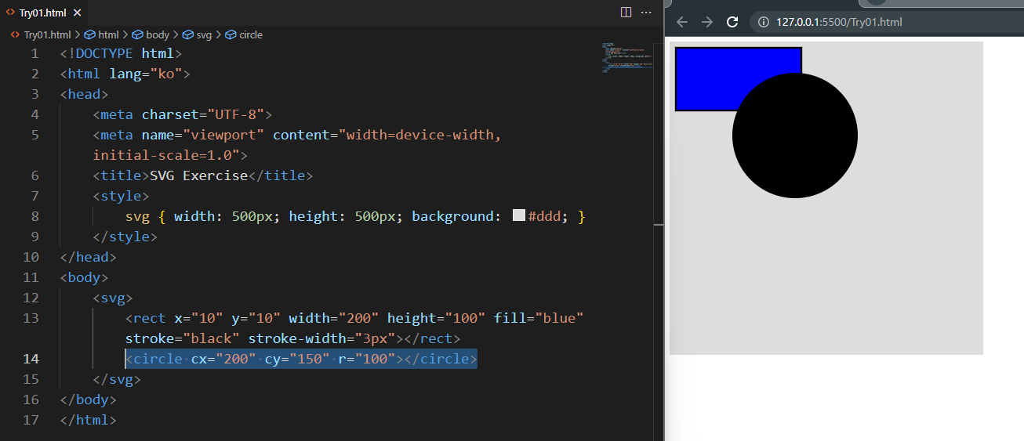Image resolution: width=1024 pixels, height=441 pixels.
Task: Click the browser address bar URL
Action: pyautogui.click(x=839, y=22)
